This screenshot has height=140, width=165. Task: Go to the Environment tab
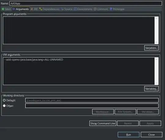click(83, 9)
